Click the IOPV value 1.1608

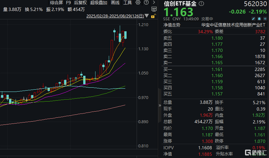coord(205,148)
